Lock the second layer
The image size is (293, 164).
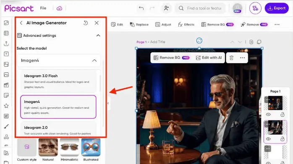[283, 139]
